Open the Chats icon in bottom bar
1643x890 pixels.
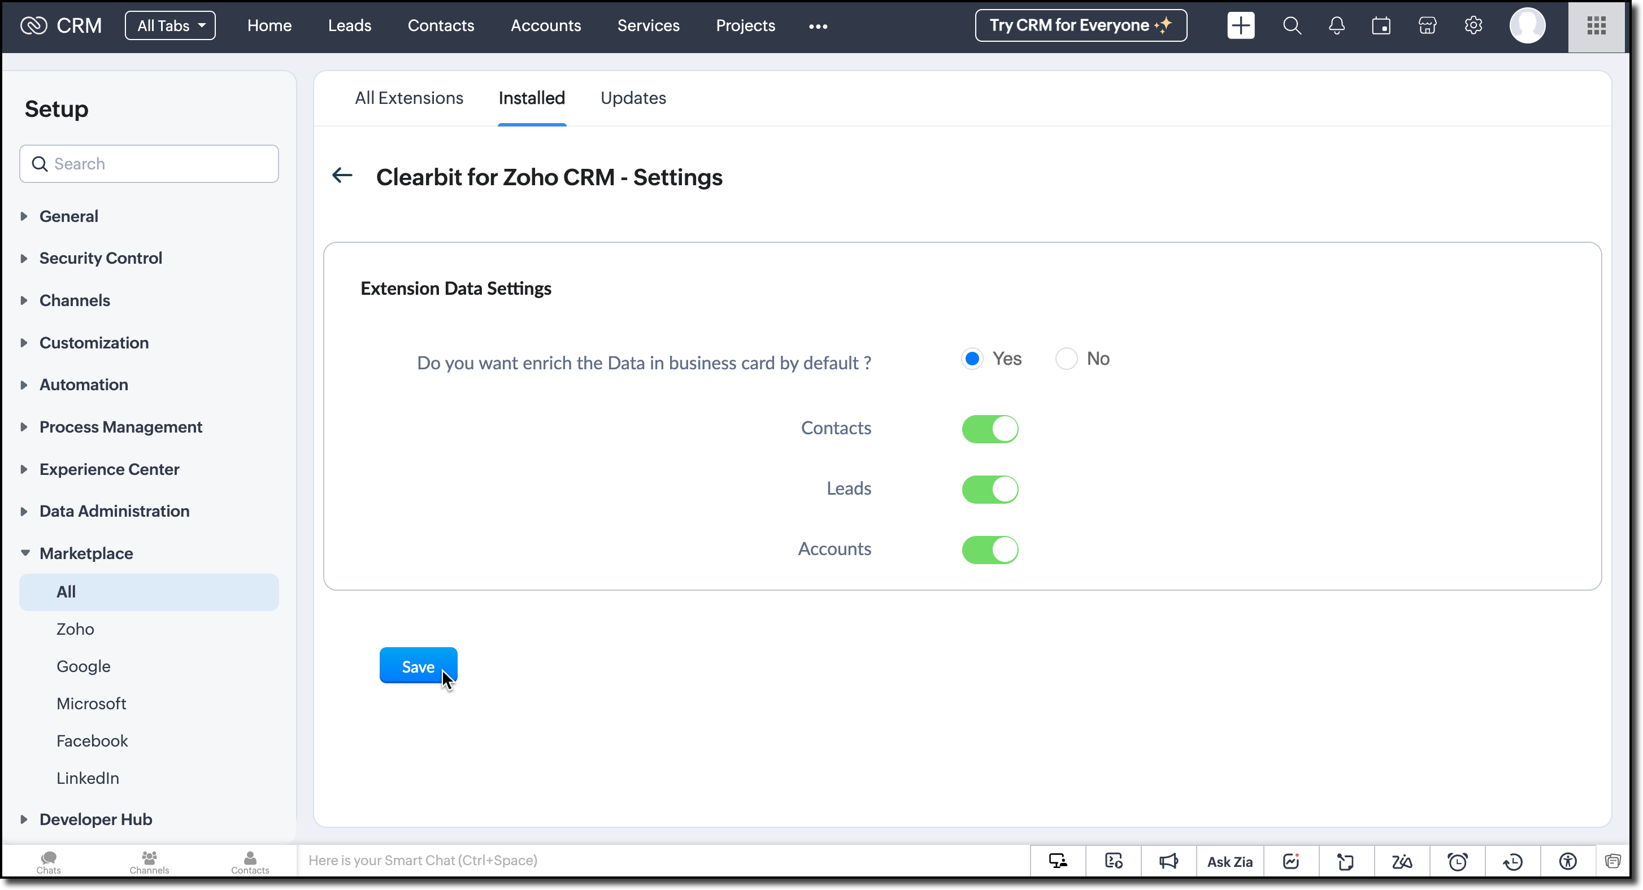49,861
